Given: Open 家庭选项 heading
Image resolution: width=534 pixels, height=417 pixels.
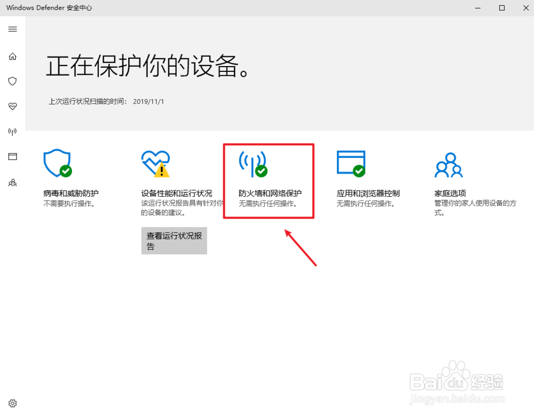Looking at the screenshot, I should (450, 193).
